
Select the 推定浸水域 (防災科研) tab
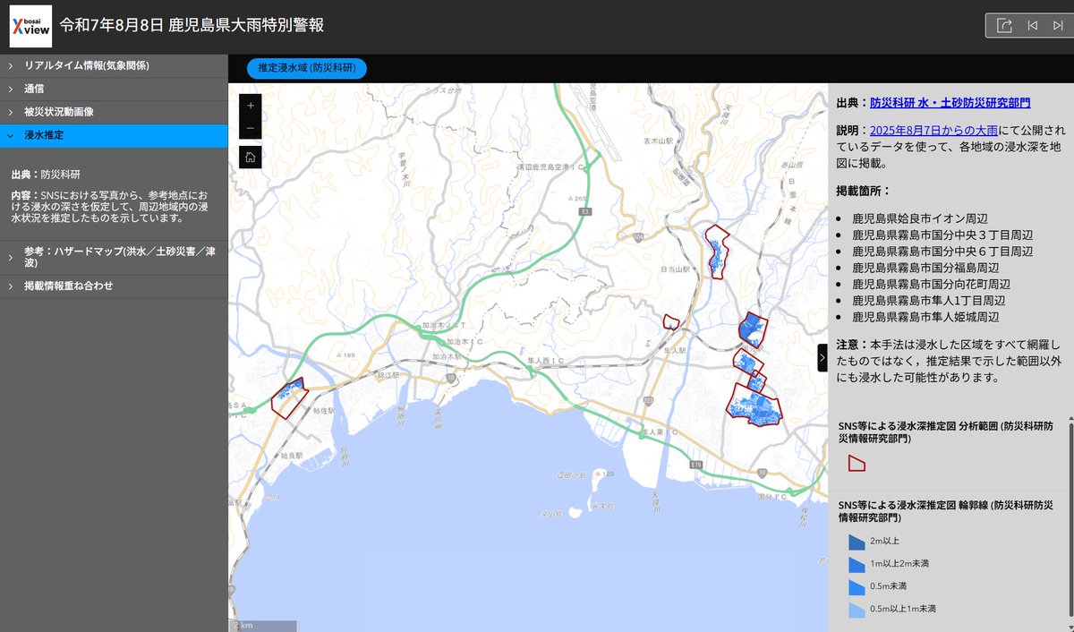pyautogui.click(x=307, y=68)
